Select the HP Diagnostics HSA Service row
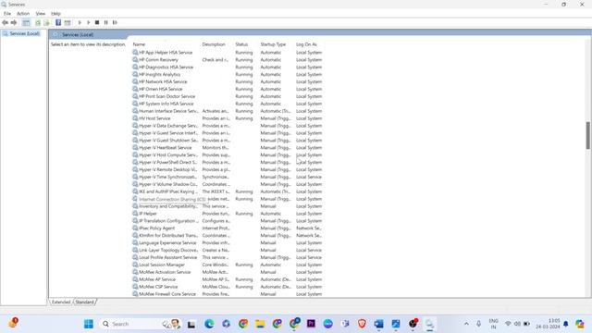The image size is (592, 333). [x=228, y=68]
